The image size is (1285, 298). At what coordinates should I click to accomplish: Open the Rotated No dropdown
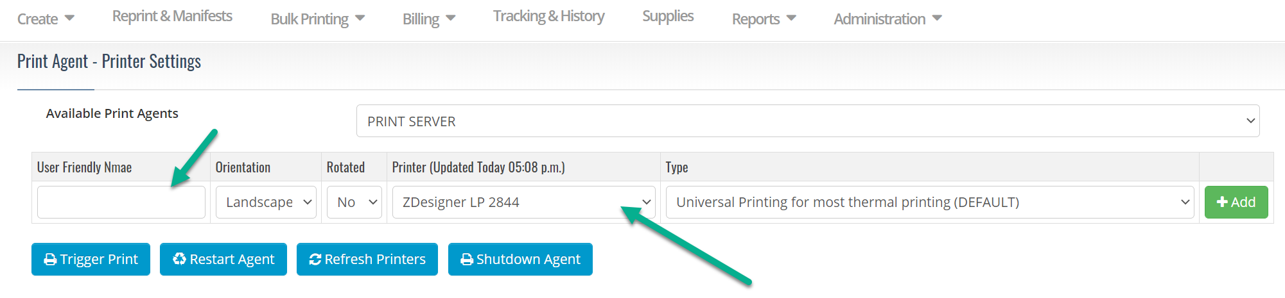(354, 203)
